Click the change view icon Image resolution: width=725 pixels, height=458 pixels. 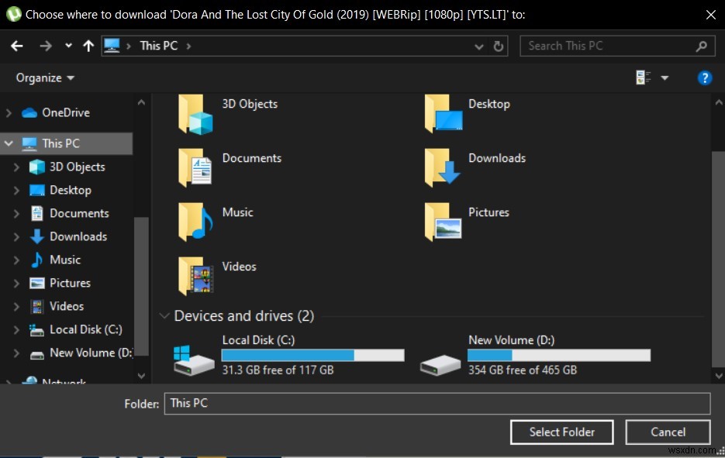coord(642,77)
